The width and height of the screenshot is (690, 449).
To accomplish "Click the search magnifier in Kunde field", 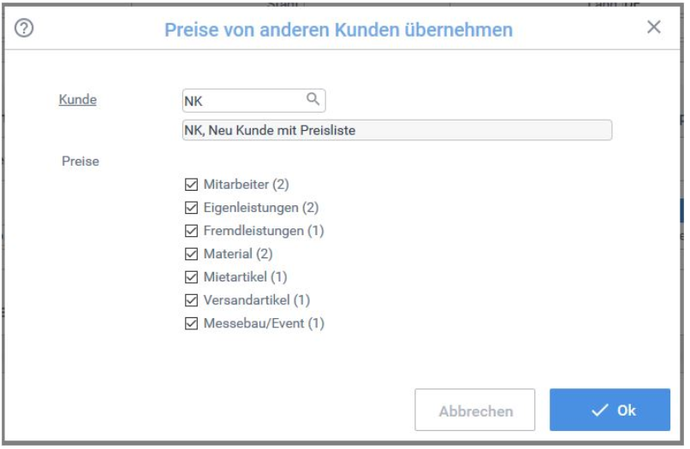I will 312,99.
